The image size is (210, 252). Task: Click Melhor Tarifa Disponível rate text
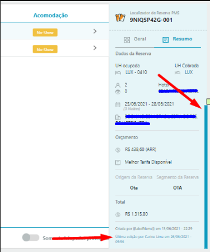tap(148, 162)
